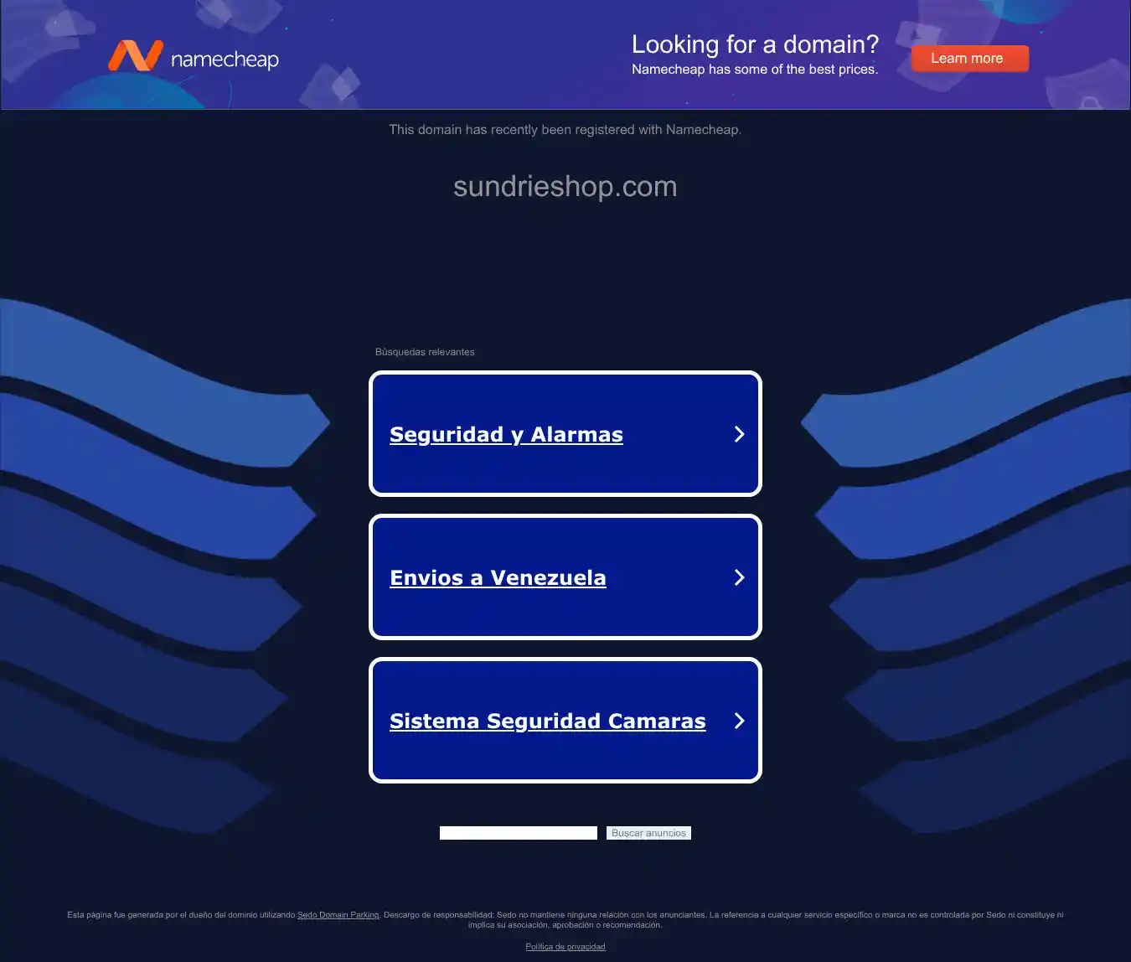The height and width of the screenshot is (962, 1131).
Task: Click the Namecheap best prices banner text
Action: click(755, 70)
